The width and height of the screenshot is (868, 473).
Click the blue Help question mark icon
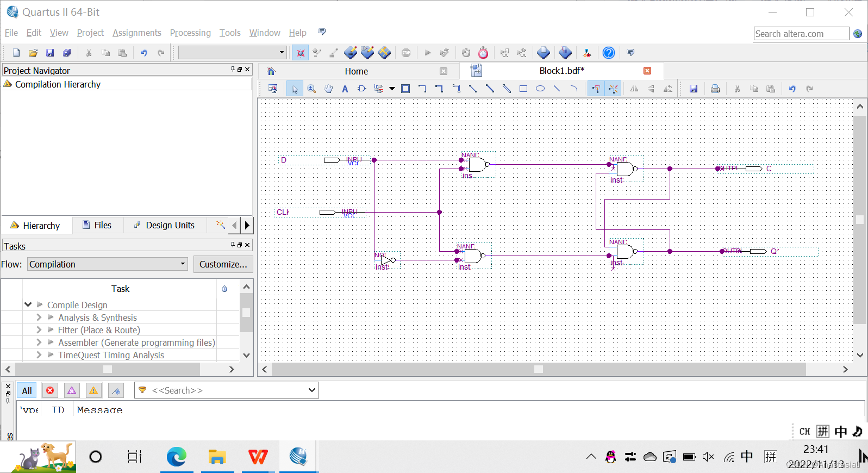609,53
